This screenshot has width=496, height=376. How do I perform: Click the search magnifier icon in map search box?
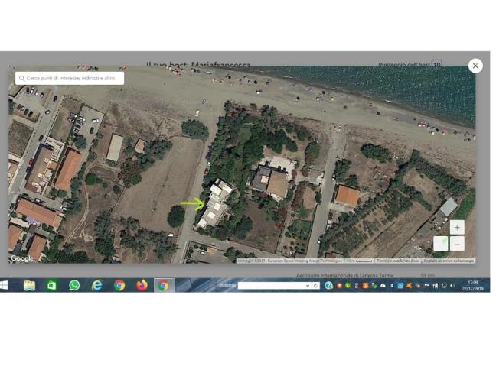point(20,78)
